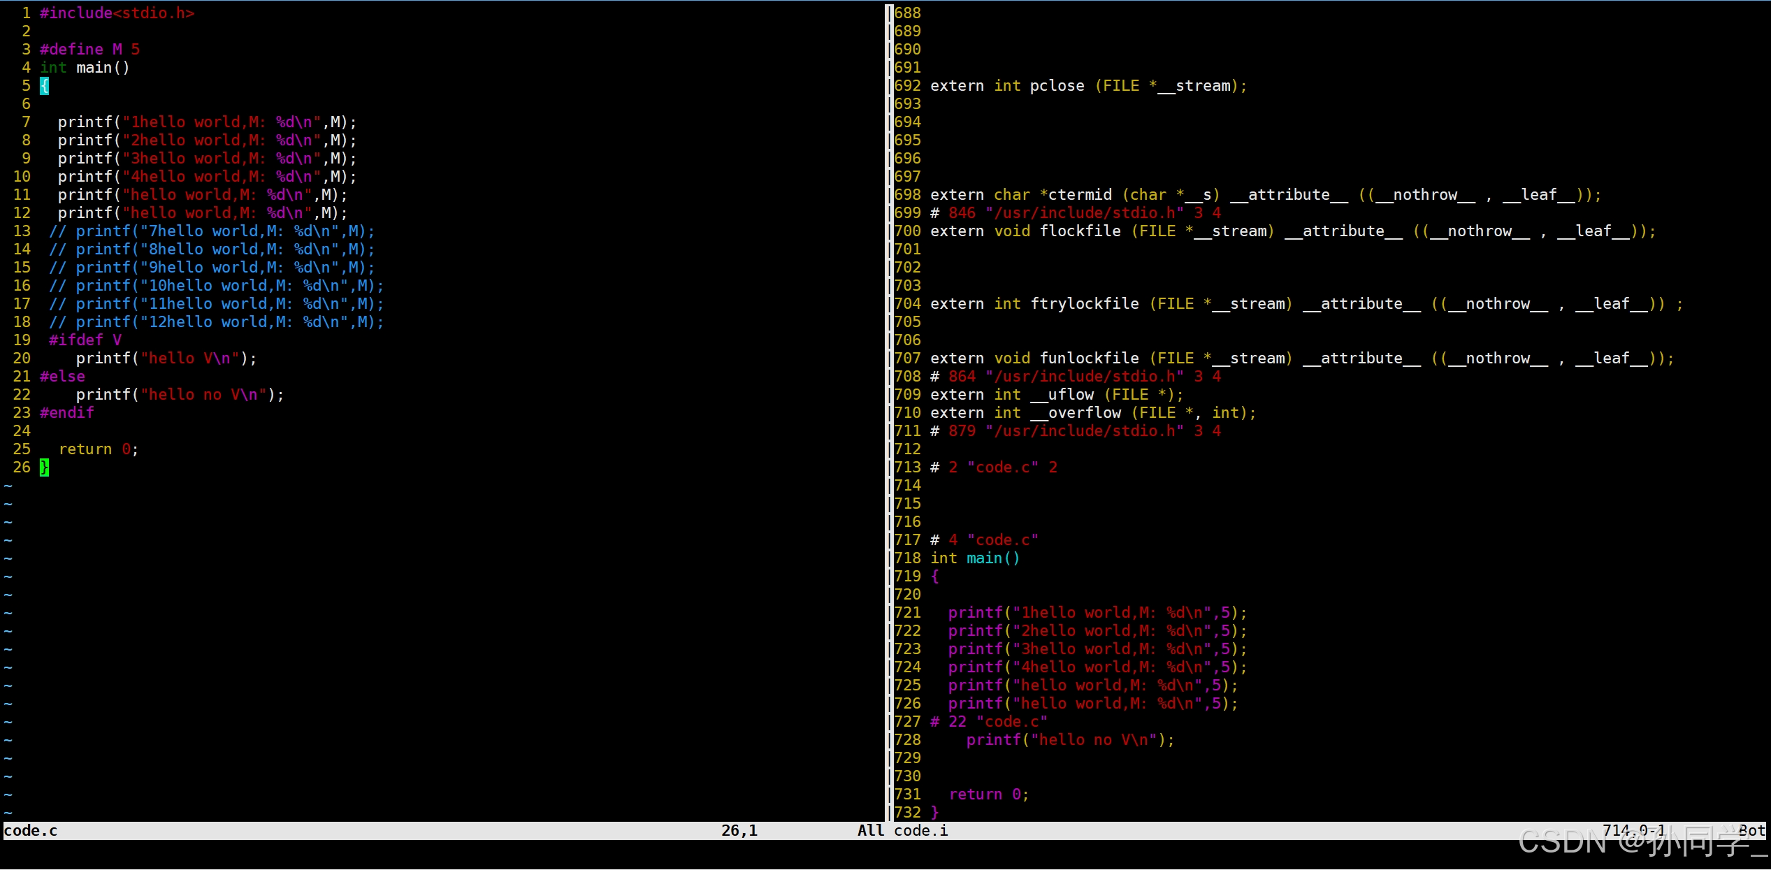This screenshot has width=1771, height=870.
Task: Click the code.c status bar label
Action: 31,830
